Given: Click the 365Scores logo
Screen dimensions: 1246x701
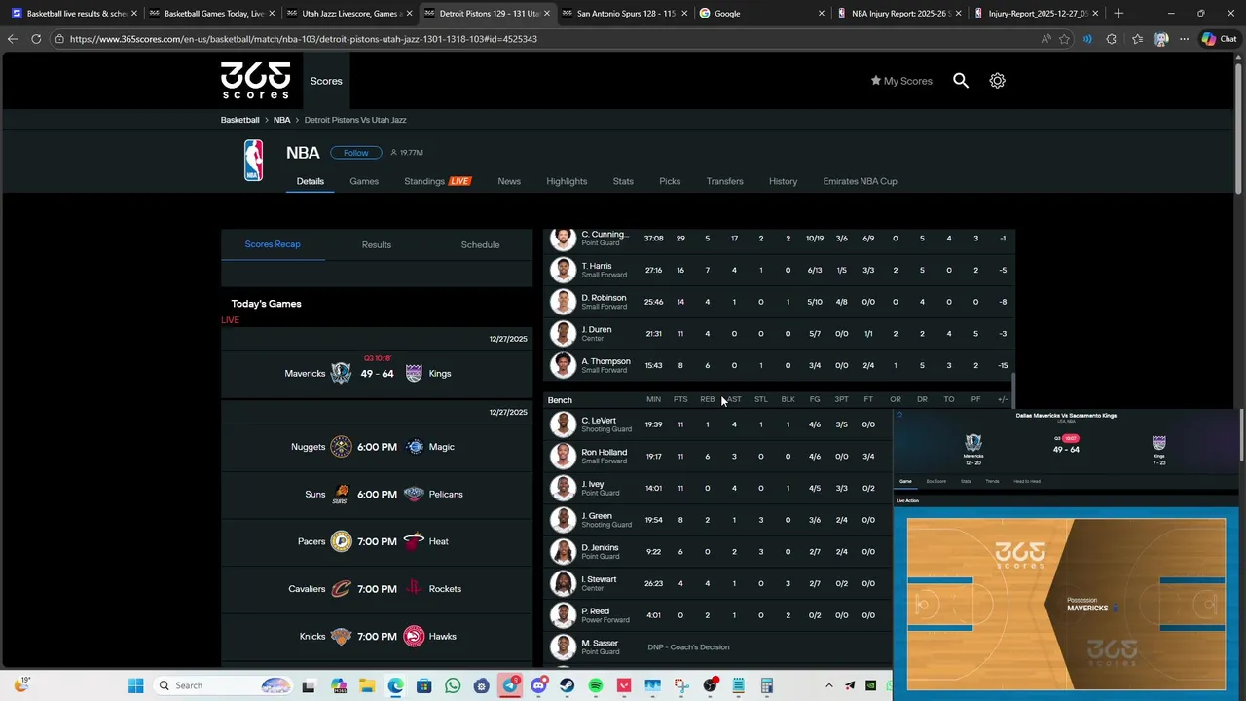Looking at the screenshot, I should click(x=255, y=81).
